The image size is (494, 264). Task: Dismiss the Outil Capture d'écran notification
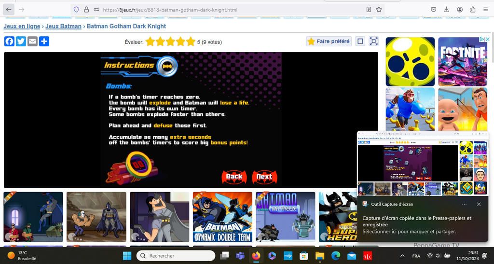pyautogui.click(x=479, y=204)
